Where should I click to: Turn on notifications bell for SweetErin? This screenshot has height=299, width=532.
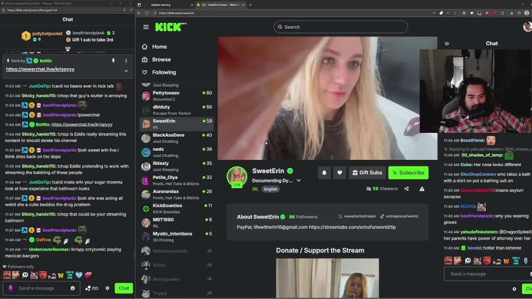point(324,173)
